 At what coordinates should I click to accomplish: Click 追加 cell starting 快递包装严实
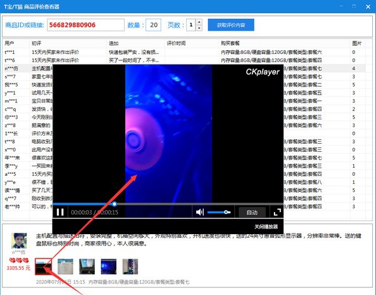[134, 52]
